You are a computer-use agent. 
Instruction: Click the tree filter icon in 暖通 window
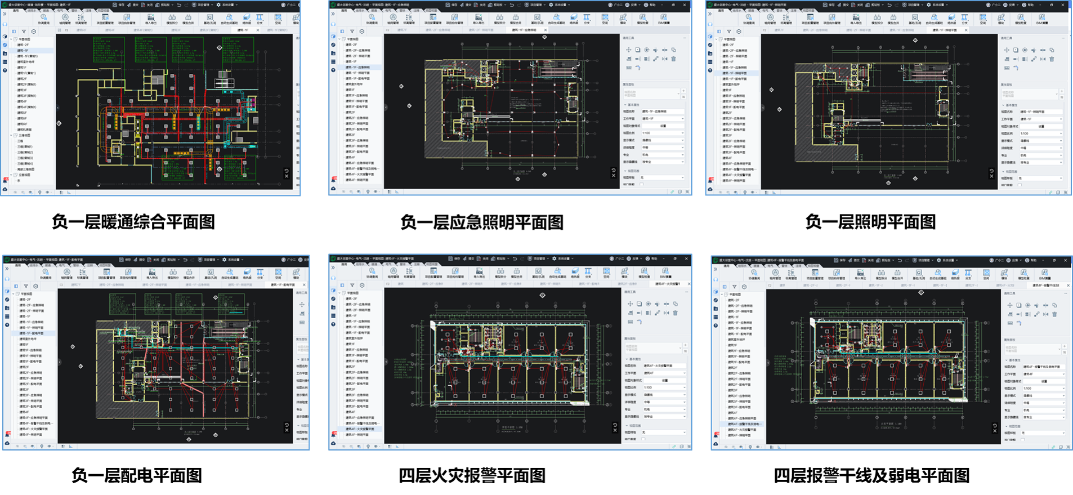pyautogui.click(x=24, y=32)
